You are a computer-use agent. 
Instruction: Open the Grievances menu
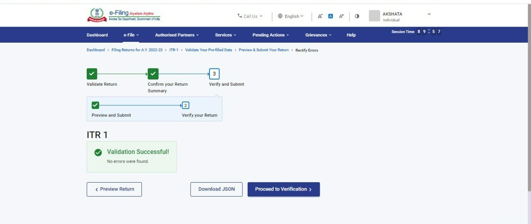coord(318,35)
